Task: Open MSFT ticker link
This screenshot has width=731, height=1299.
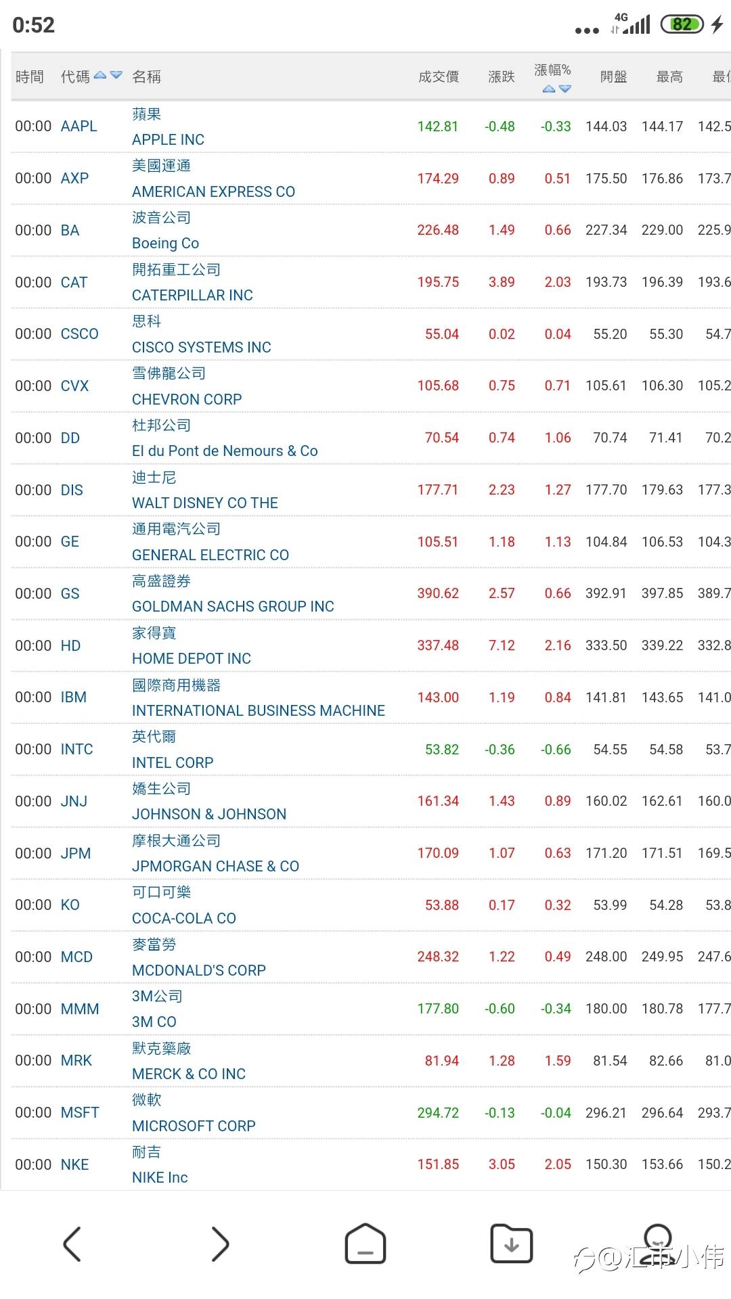Action: [80, 1113]
